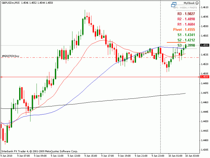
Task: Click the Pivot - 1.4555 label
Action: tap(184, 30)
